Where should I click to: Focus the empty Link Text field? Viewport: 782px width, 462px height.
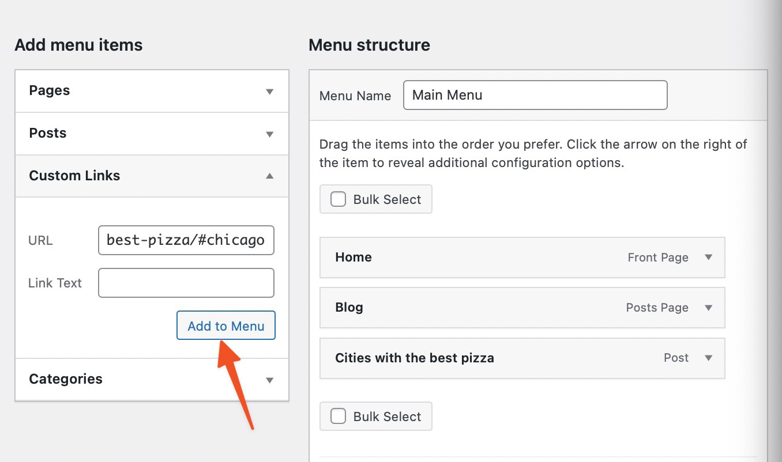click(x=186, y=283)
